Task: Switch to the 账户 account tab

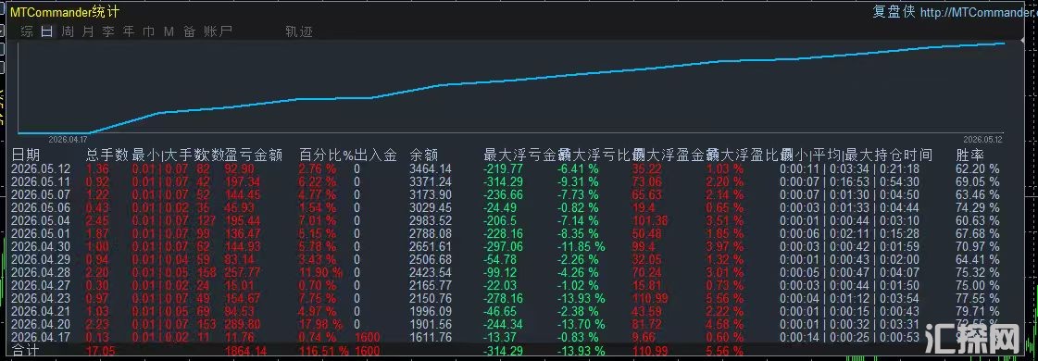Action: point(218,31)
